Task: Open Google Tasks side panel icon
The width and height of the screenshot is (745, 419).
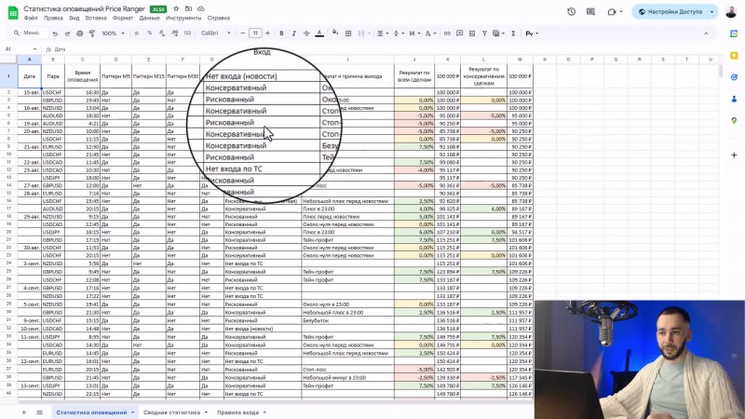Action: (734, 77)
